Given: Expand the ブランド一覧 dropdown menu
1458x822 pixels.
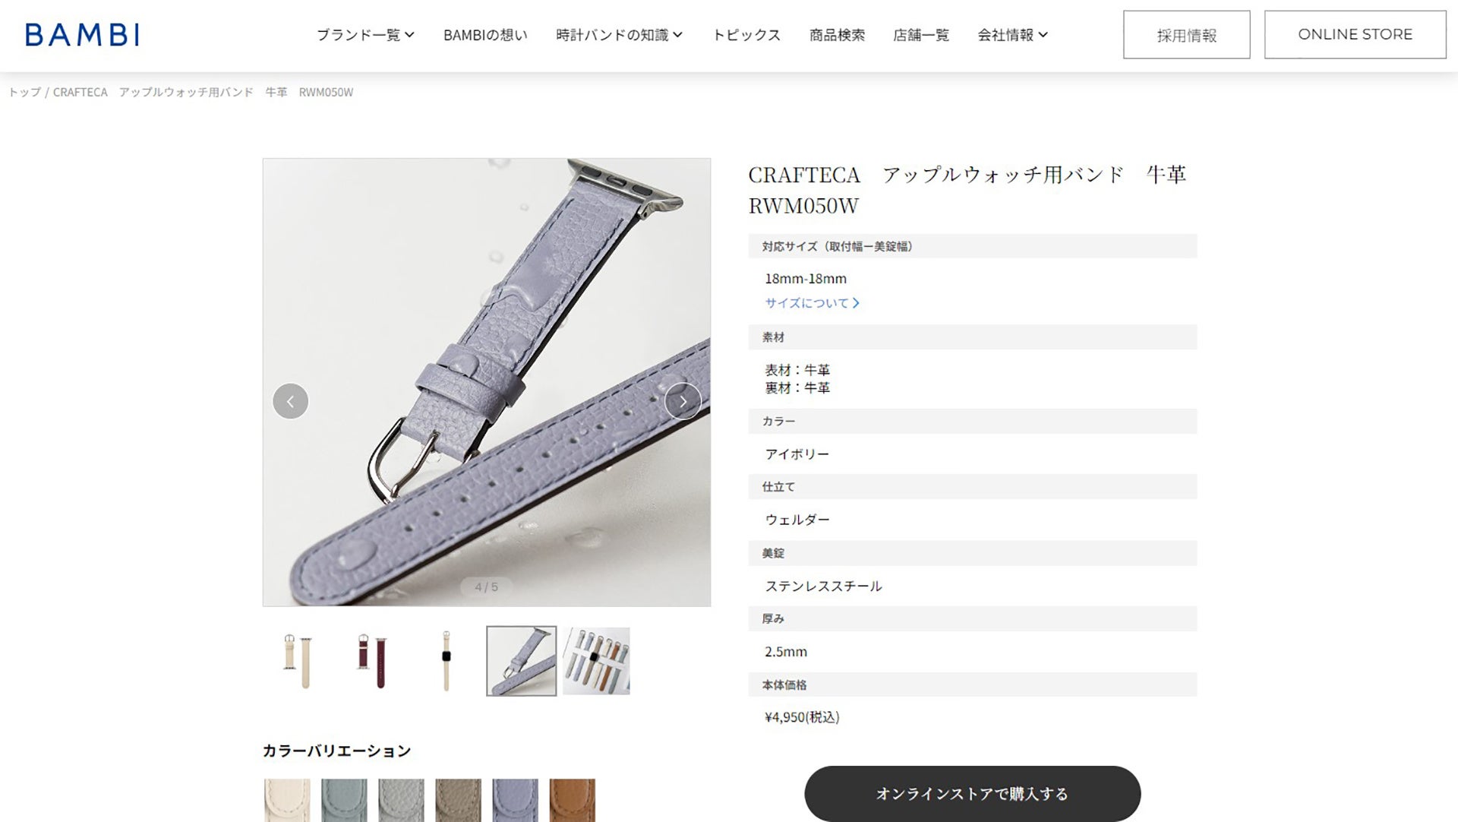Looking at the screenshot, I should (365, 35).
